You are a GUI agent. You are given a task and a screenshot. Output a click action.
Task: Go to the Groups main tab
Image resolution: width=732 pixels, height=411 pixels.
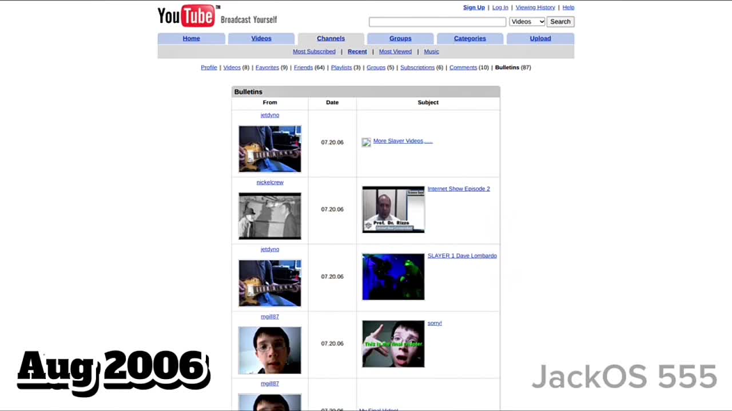pos(400,38)
